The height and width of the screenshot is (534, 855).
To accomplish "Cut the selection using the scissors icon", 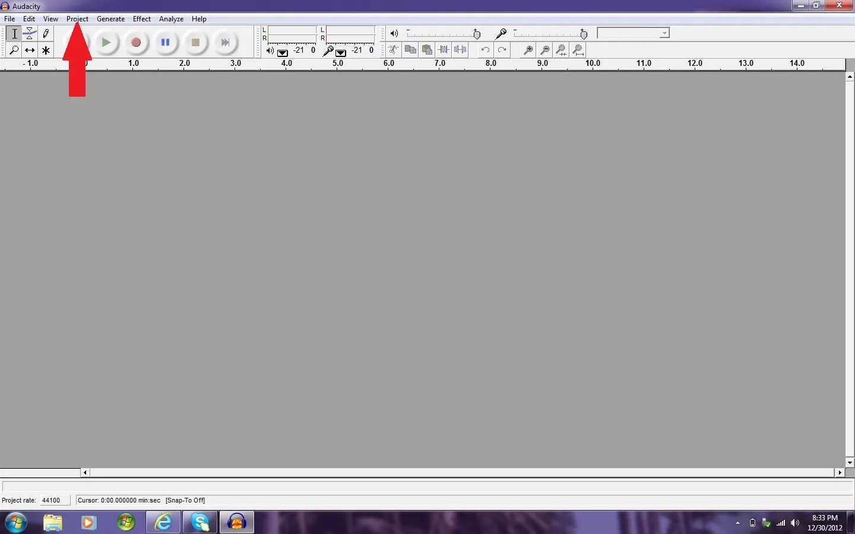I will 392,50.
